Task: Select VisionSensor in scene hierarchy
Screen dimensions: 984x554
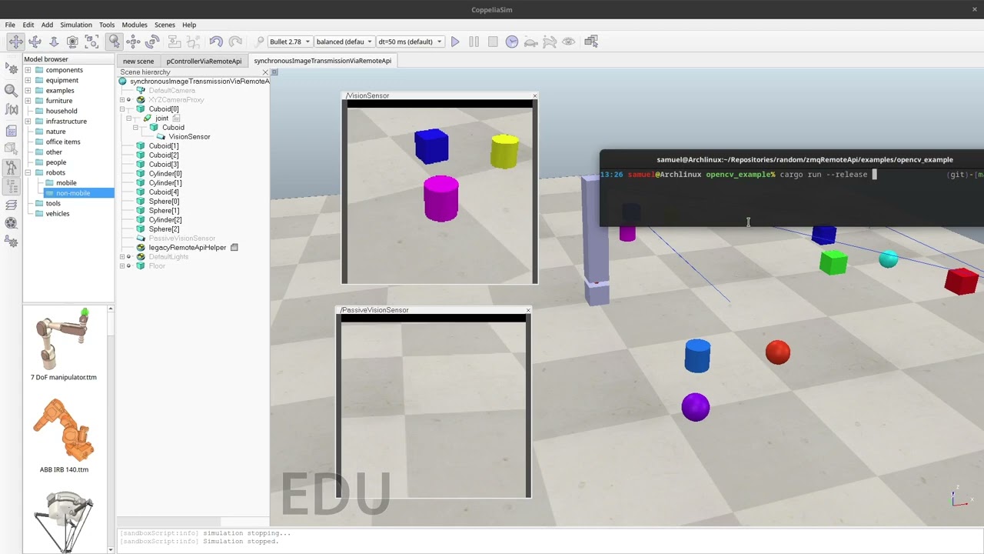Action: point(189,137)
